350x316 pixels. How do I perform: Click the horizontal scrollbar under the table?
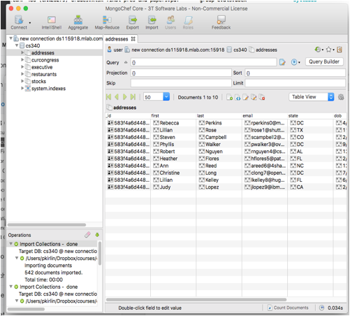(196, 299)
